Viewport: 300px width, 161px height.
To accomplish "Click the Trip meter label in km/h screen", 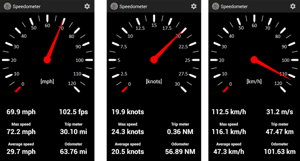I will (280, 124).
